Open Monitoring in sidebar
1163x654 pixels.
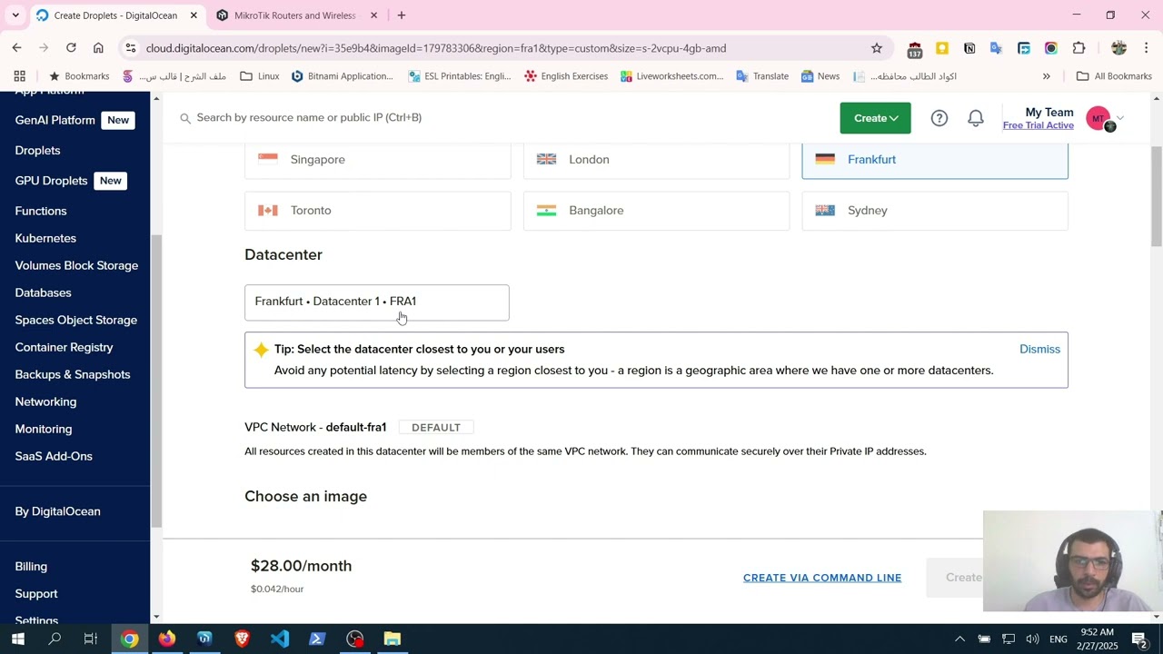(x=43, y=429)
